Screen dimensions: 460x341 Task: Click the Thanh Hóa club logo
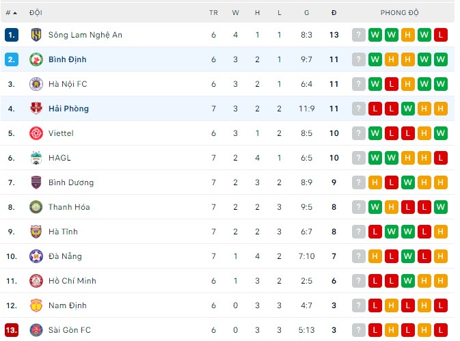pyautogui.click(x=36, y=207)
